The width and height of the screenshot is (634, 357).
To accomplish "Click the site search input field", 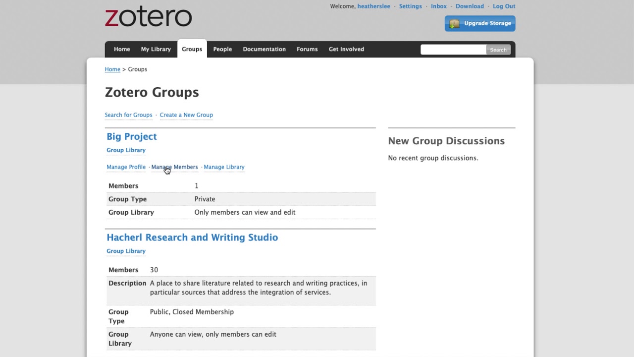I will pos(453,50).
